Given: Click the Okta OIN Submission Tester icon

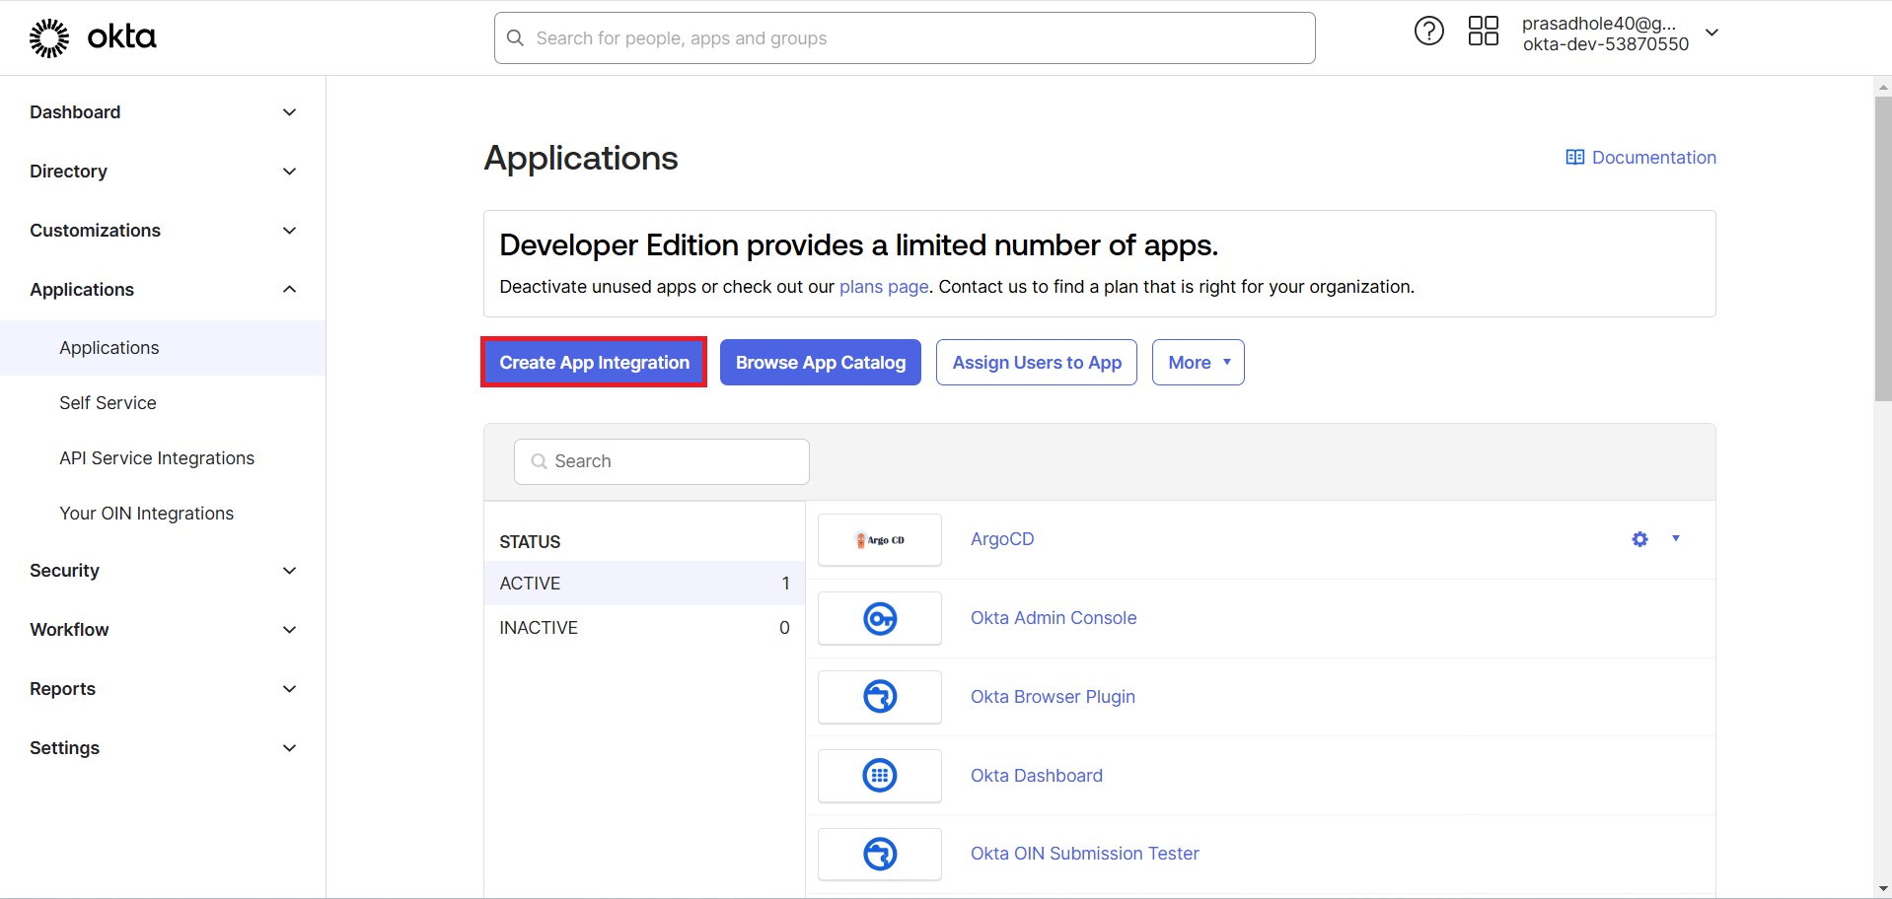Looking at the screenshot, I should [x=879, y=854].
